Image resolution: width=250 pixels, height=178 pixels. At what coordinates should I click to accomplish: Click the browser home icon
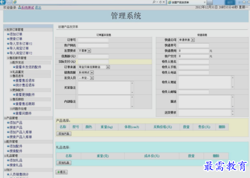tap(244, 2)
